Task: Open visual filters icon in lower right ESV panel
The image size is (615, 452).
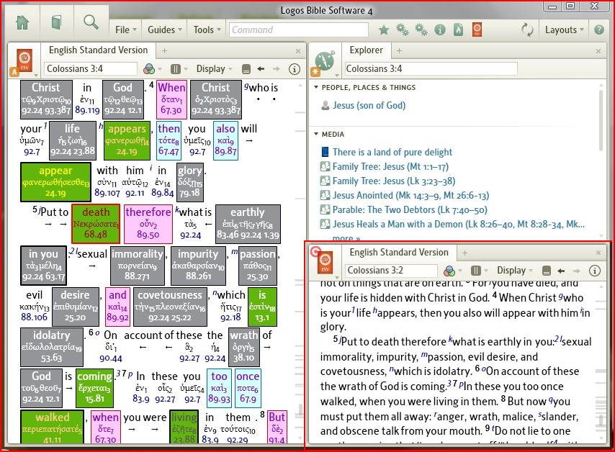Action: pyautogui.click(x=449, y=271)
